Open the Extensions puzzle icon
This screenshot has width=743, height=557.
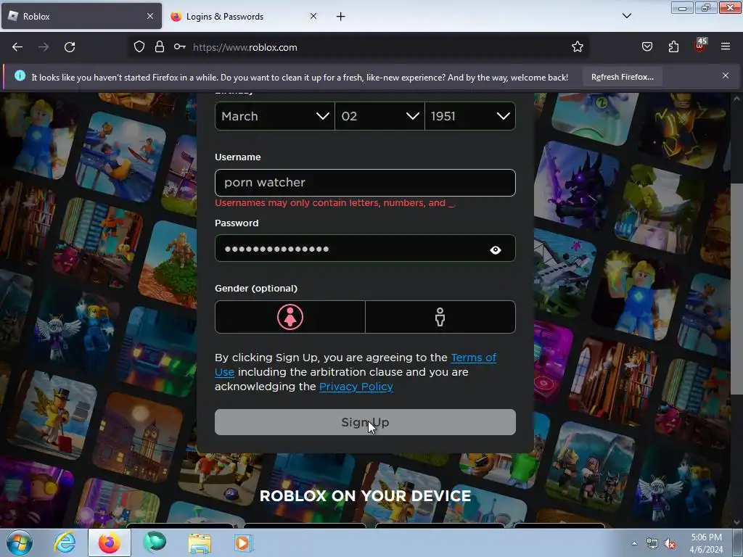coord(673,47)
